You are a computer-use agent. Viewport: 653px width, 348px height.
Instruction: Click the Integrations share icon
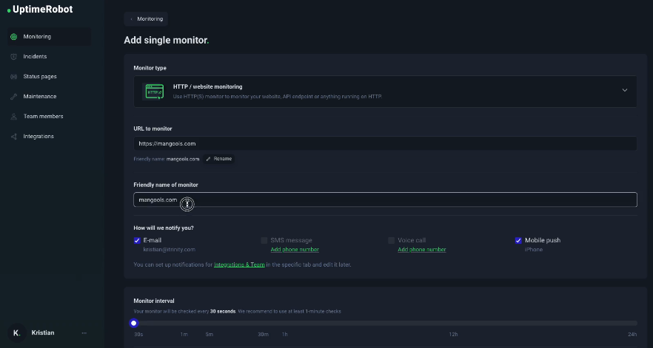13,137
